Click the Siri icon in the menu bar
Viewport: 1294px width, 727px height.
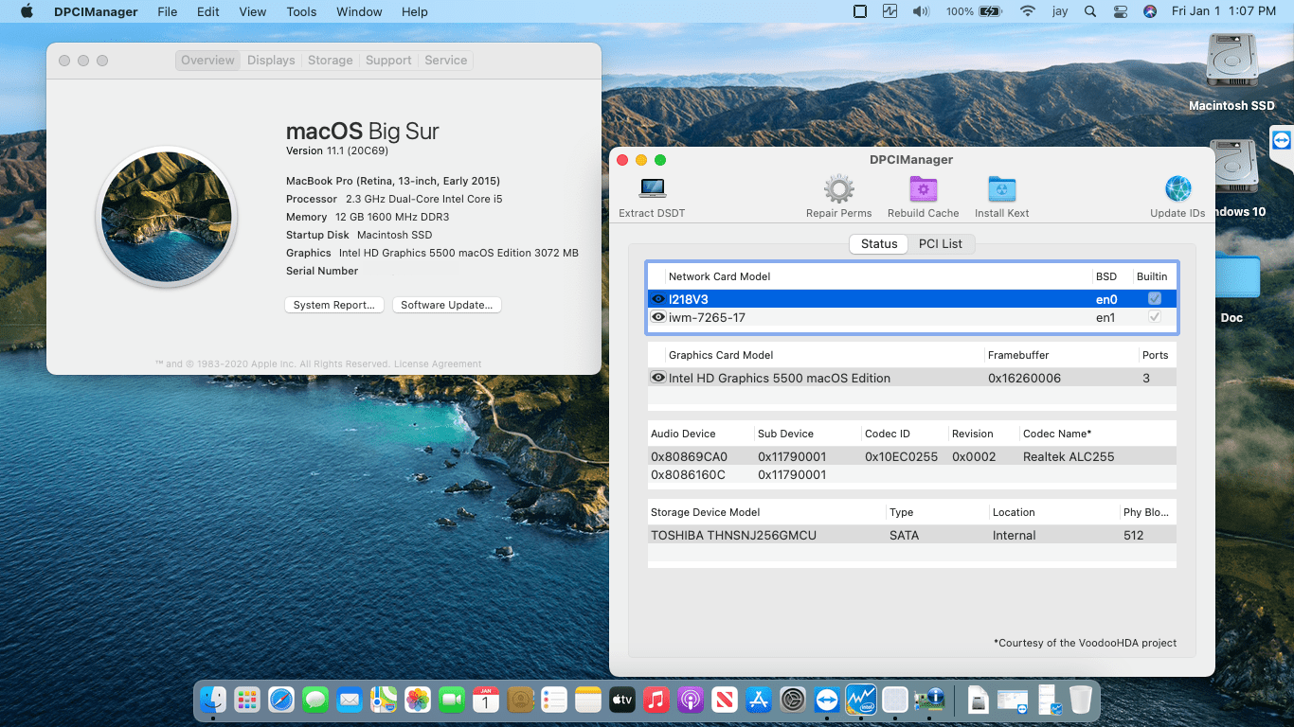tap(1149, 11)
